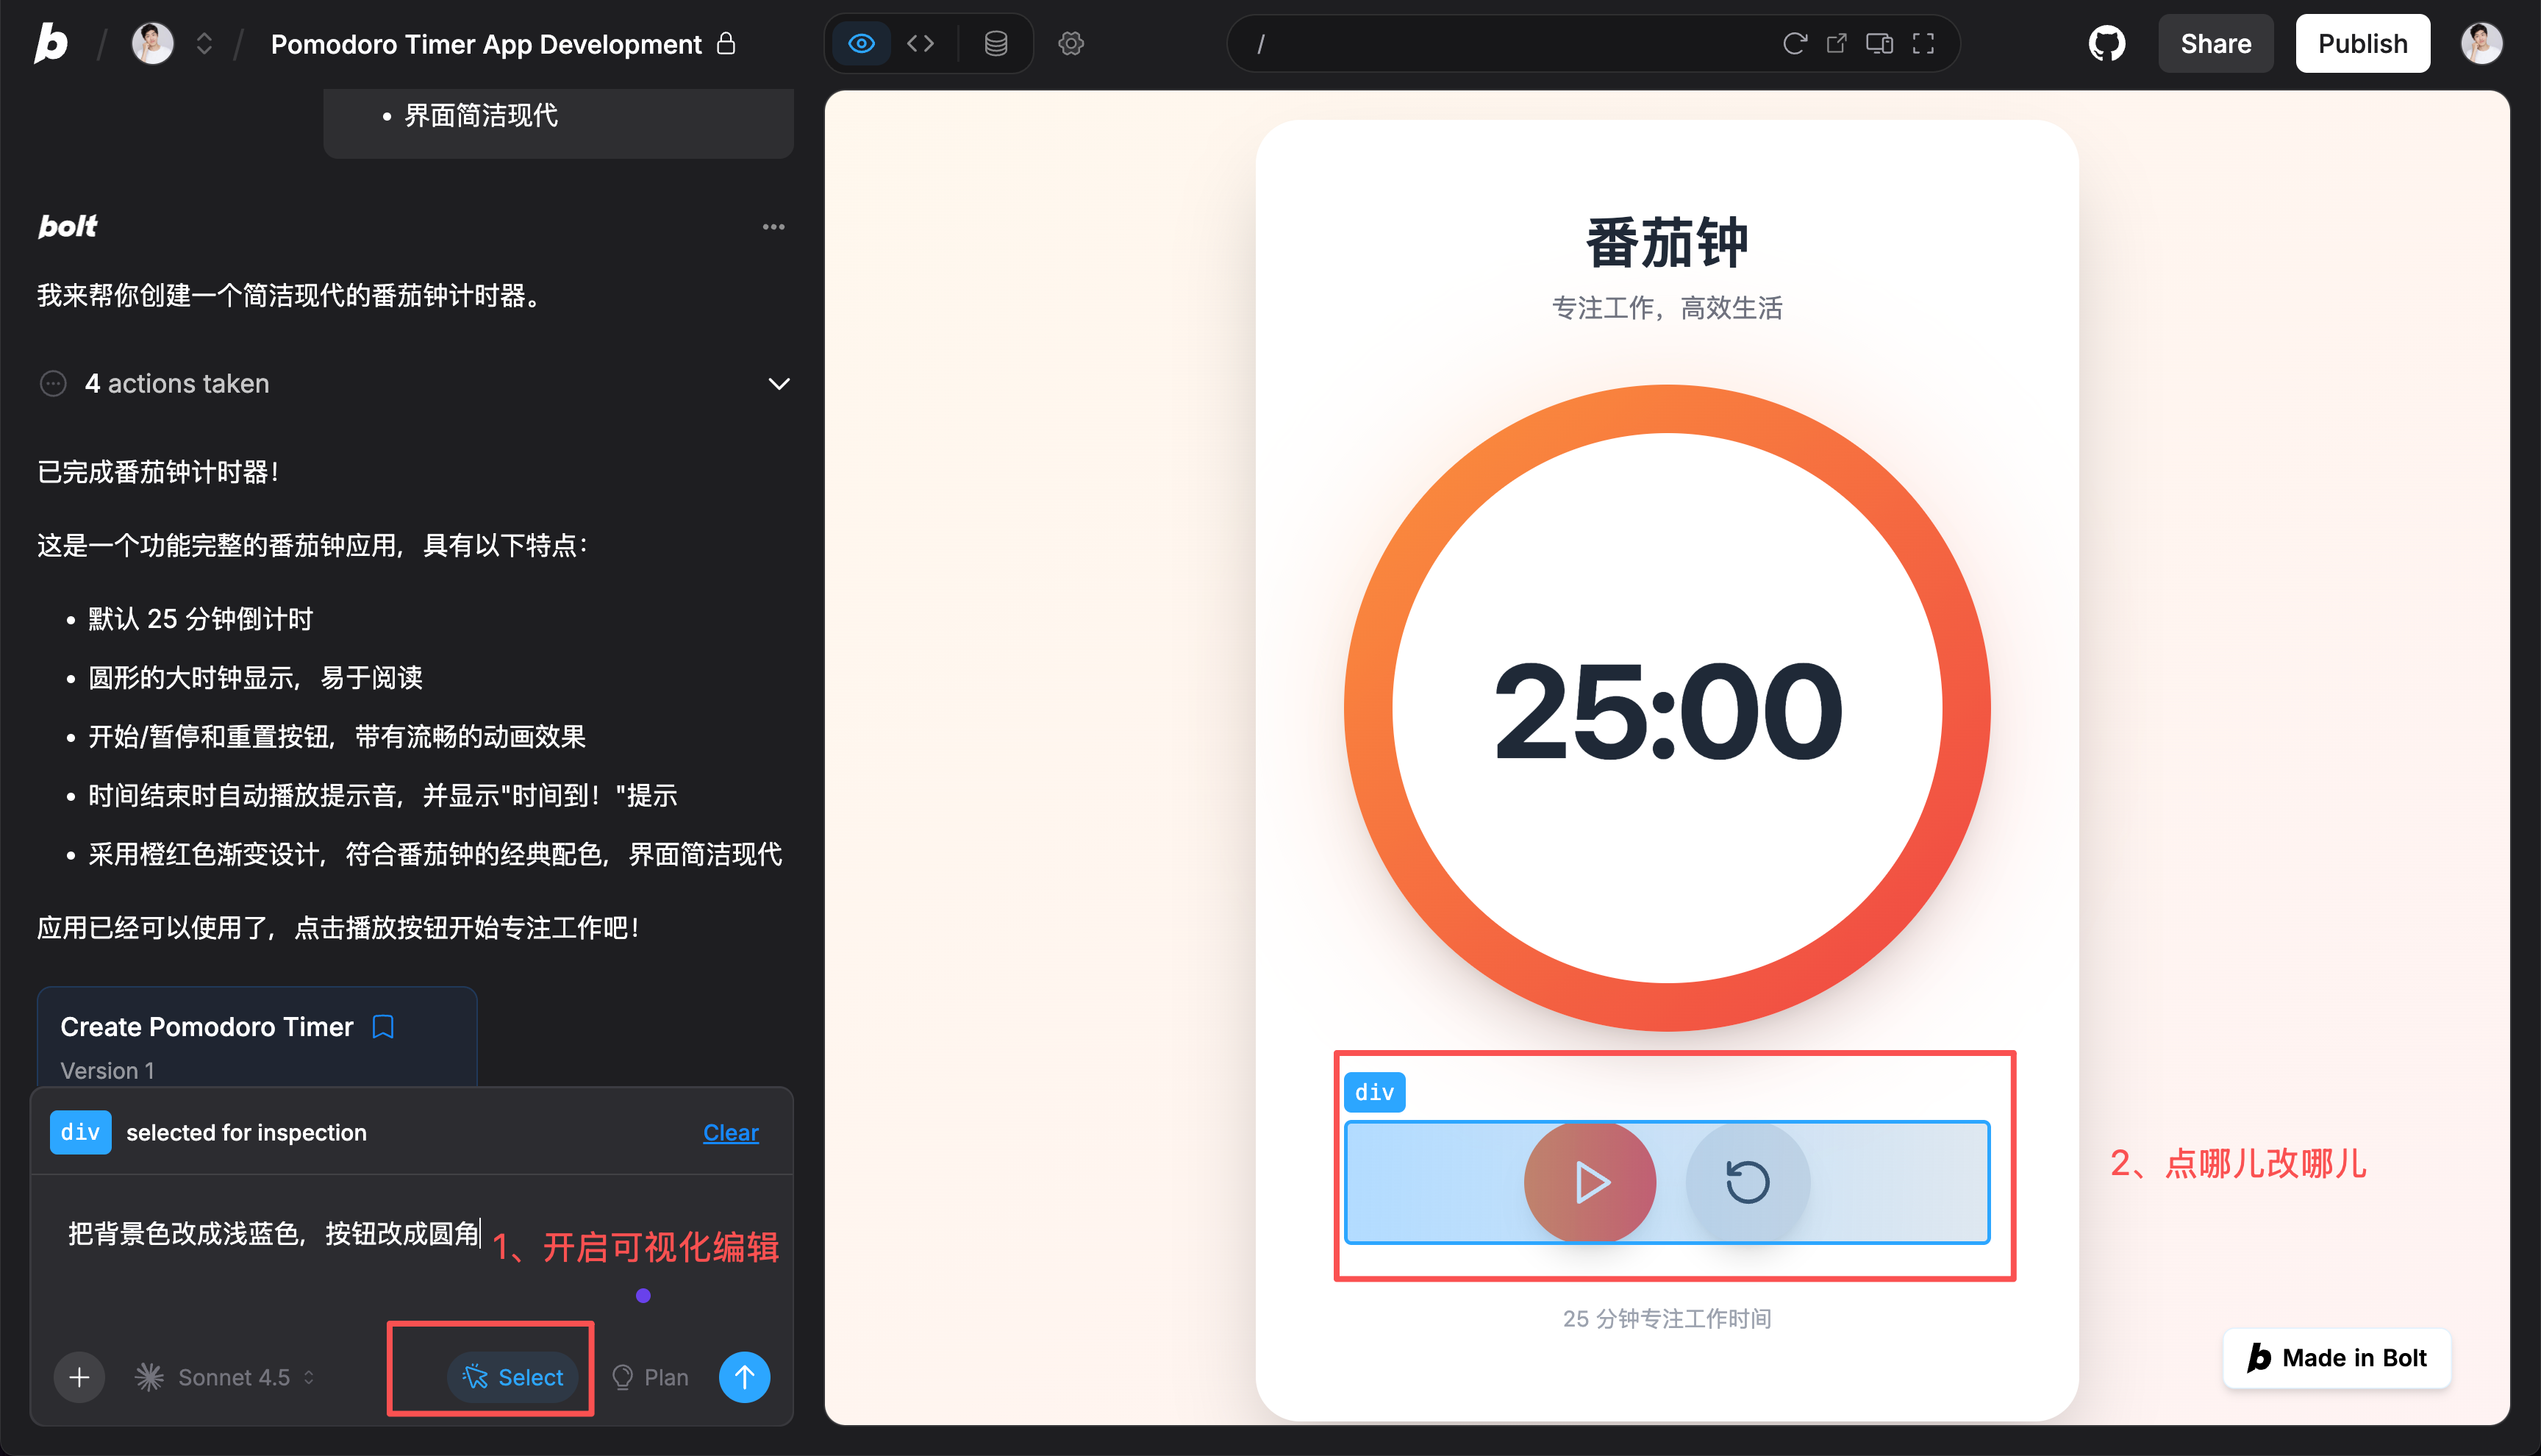Image resolution: width=2541 pixels, height=1456 pixels.
Task: Enable Plan mode in chat
Action: [650, 1377]
